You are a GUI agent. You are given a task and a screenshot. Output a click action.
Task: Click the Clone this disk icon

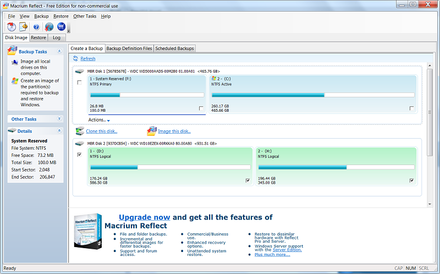pos(80,131)
